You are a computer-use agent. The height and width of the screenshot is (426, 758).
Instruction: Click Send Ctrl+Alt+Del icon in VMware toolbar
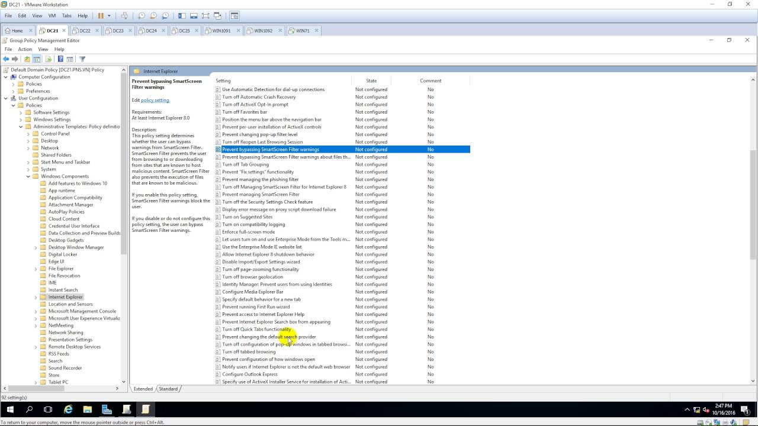124,16
